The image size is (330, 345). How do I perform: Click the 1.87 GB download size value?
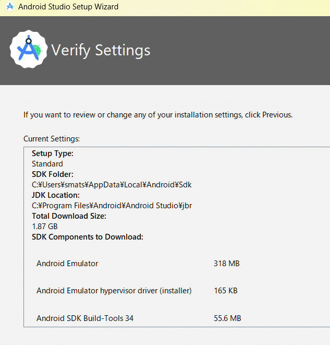(45, 227)
